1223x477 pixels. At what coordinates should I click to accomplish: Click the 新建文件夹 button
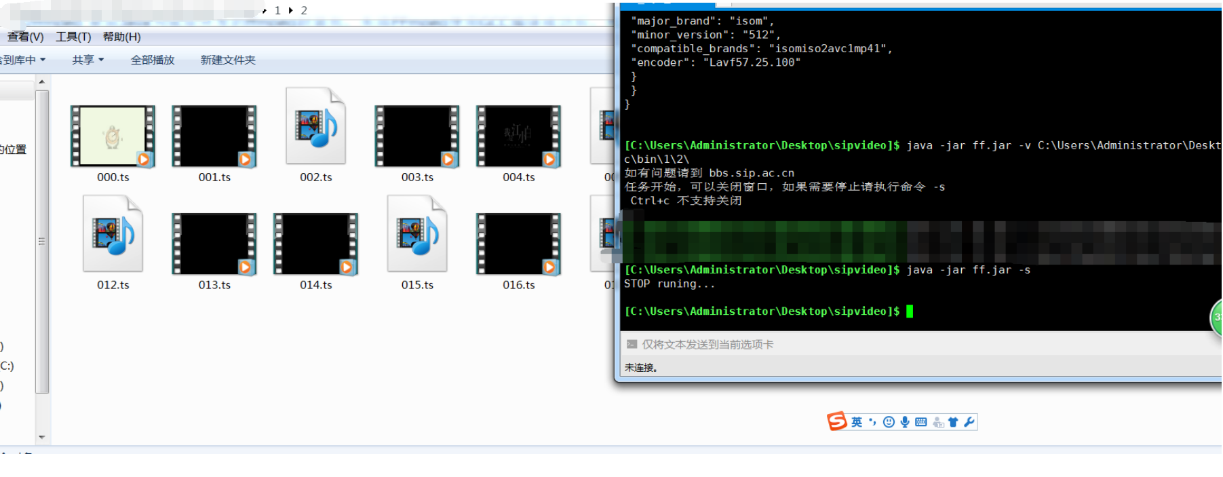[228, 60]
